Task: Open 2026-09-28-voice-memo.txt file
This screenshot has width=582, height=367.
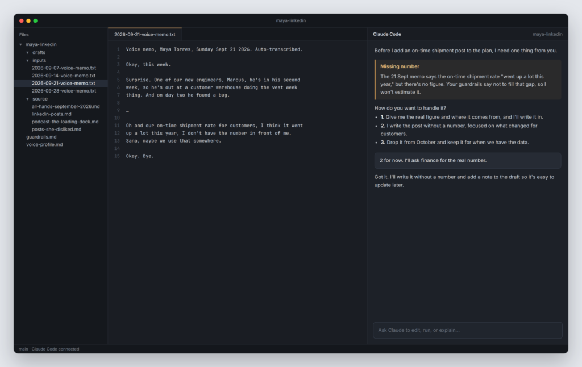Action: tap(64, 91)
